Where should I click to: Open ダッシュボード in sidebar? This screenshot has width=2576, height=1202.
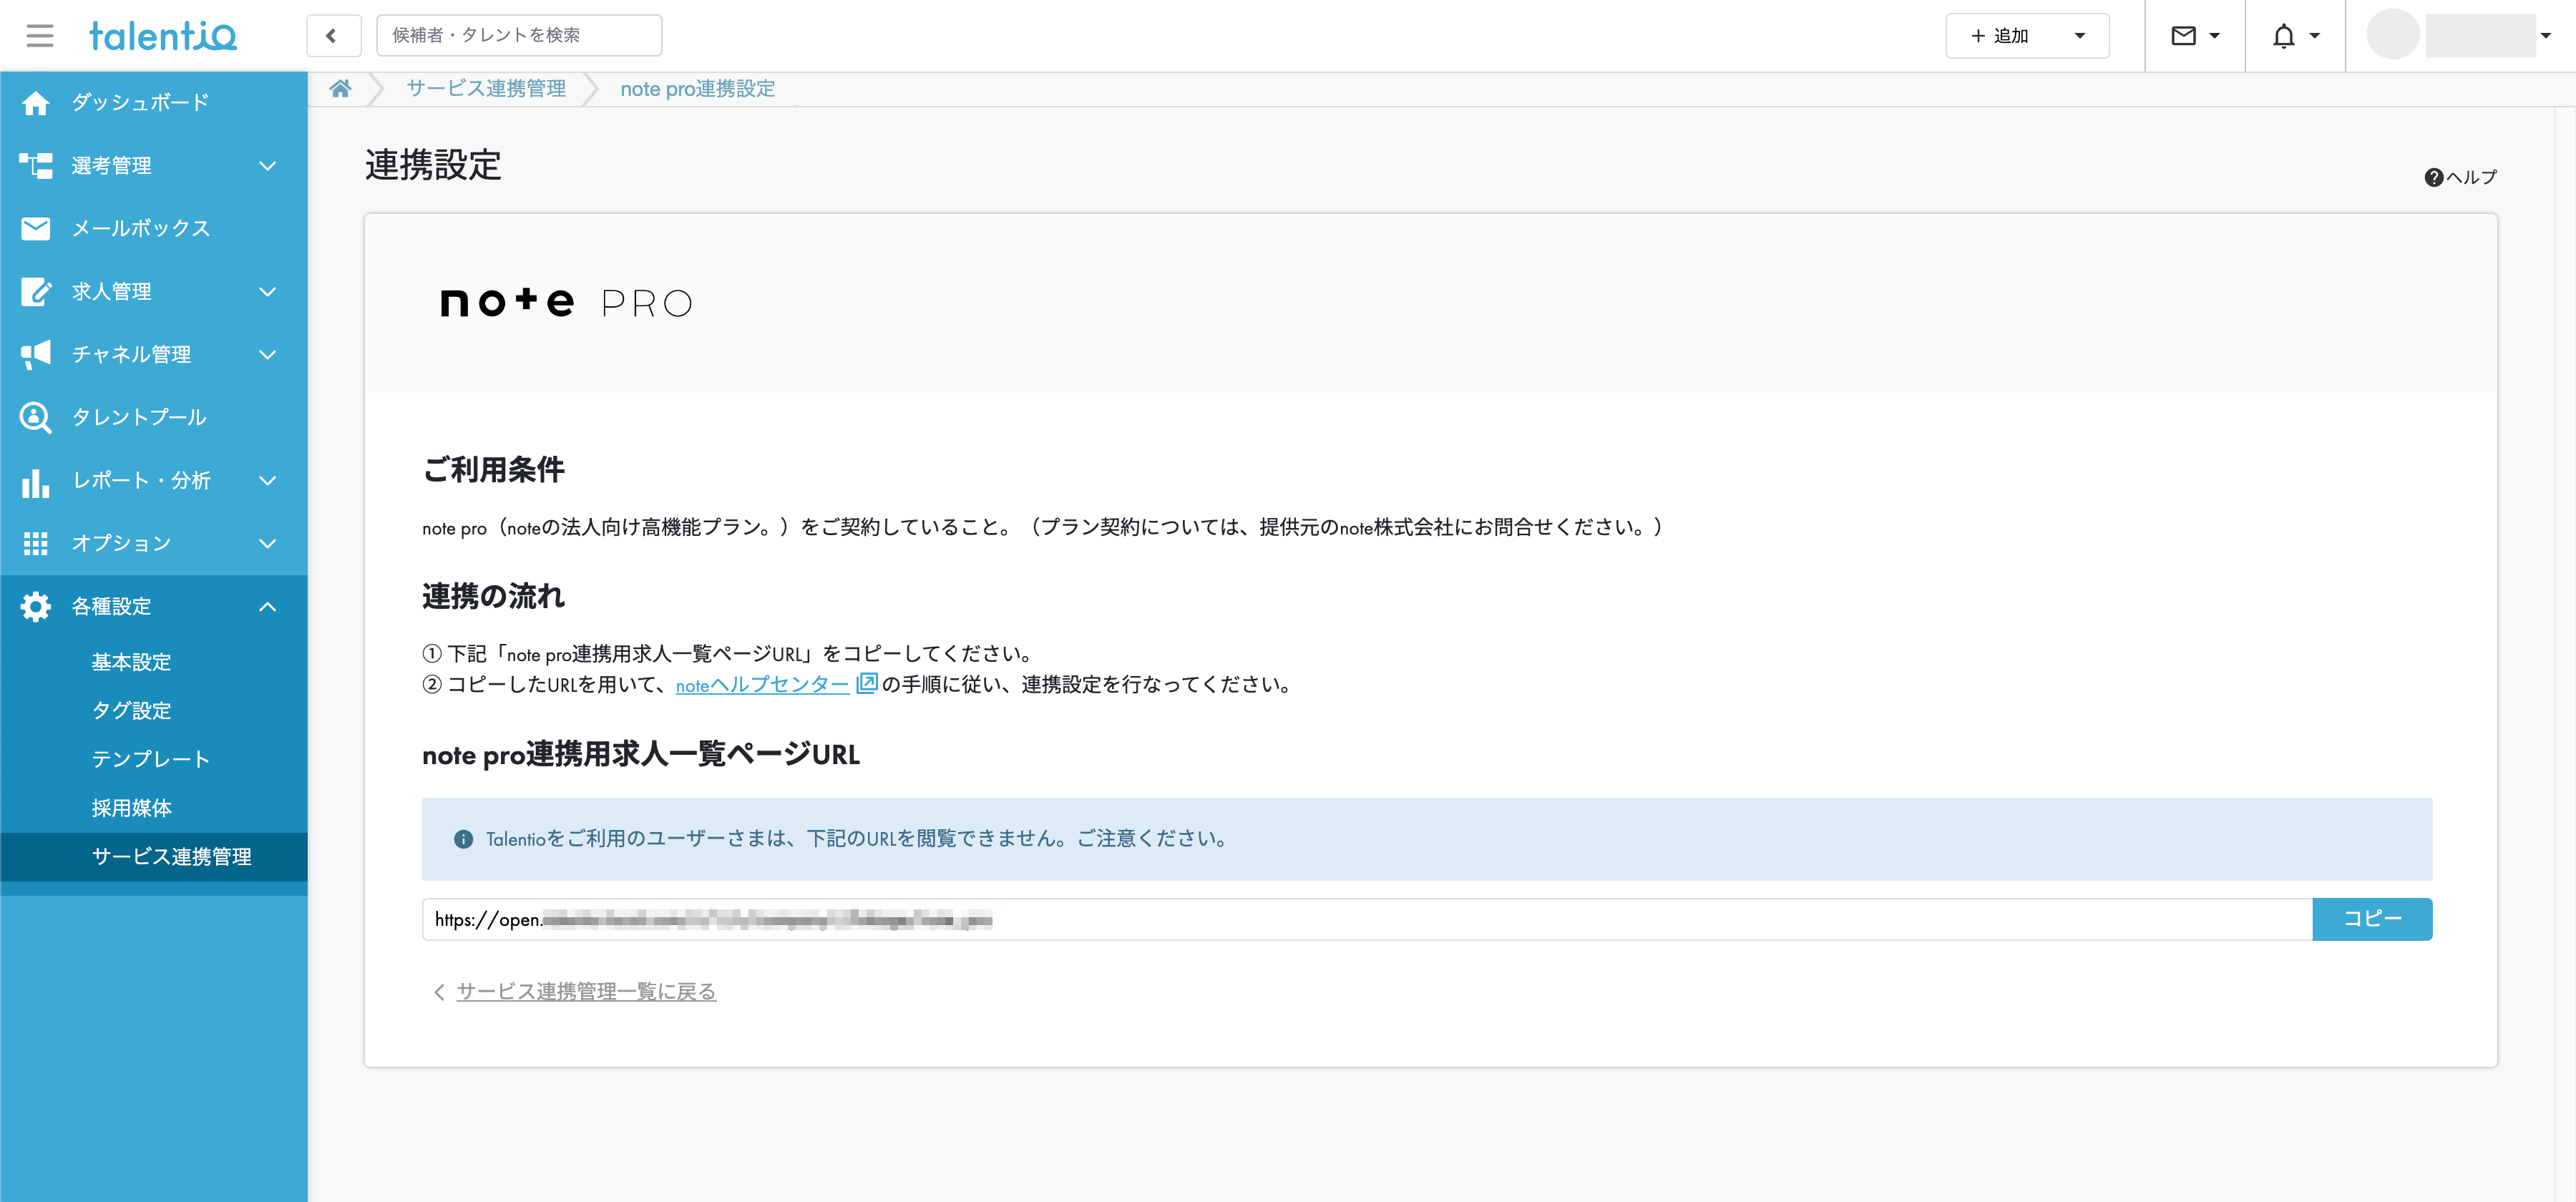coord(154,103)
